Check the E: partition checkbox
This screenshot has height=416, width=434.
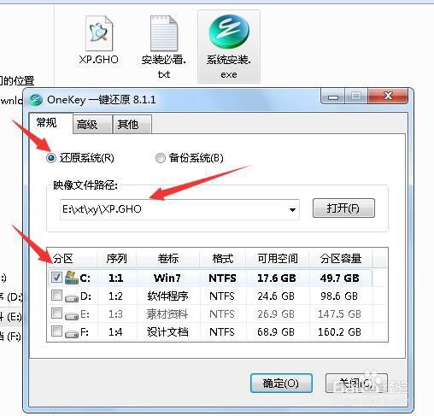coord(56,313)
